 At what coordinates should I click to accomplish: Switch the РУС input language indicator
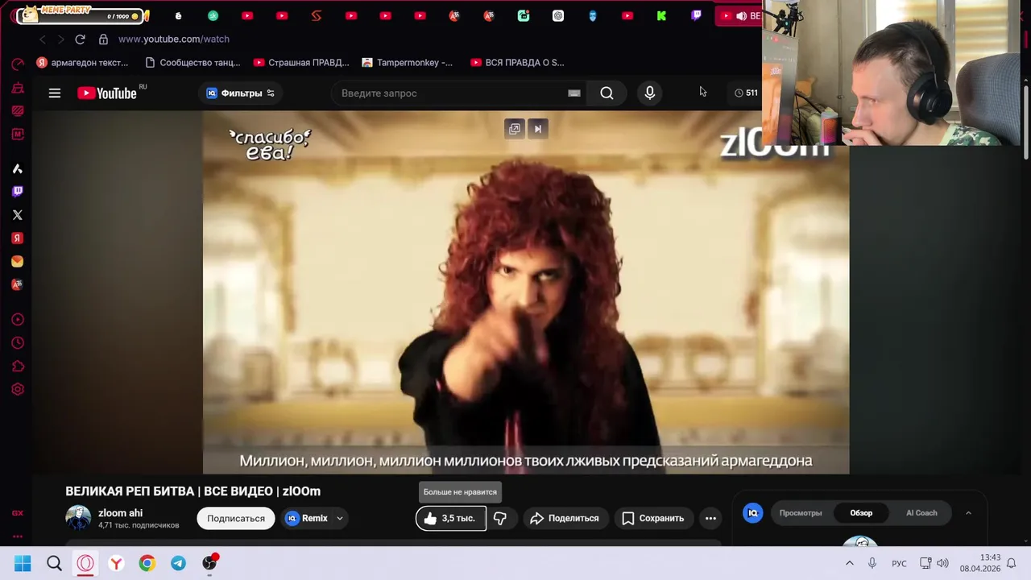click(x=899, y=564)
